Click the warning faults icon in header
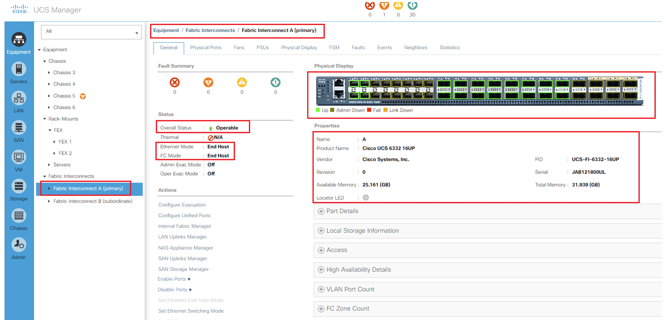Screen dimensions: 666x320 [413, 5]
